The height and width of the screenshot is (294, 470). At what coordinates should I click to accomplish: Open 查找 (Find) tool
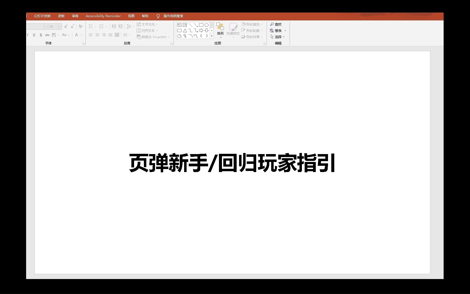pos(276,24)
